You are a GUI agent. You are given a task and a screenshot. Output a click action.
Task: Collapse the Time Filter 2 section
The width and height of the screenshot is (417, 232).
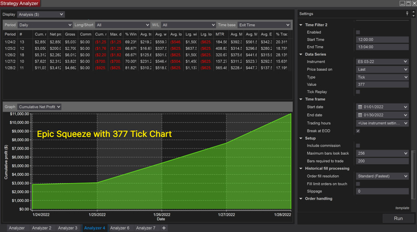pyautogui.click(x=301, y=25)
